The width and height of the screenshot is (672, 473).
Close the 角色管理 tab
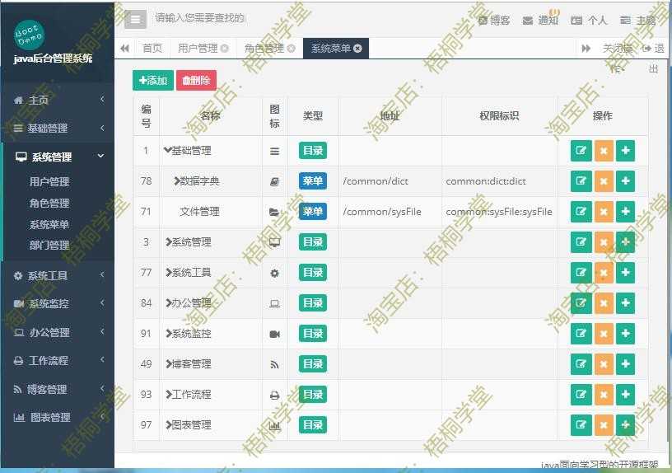point(291,49)
